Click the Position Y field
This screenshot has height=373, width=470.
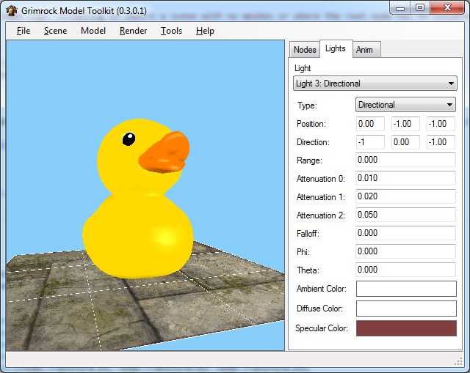tap(405, 124)
